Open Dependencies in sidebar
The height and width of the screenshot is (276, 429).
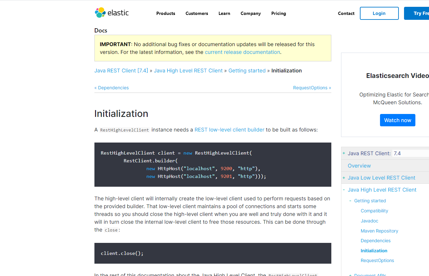coord(376,241)
